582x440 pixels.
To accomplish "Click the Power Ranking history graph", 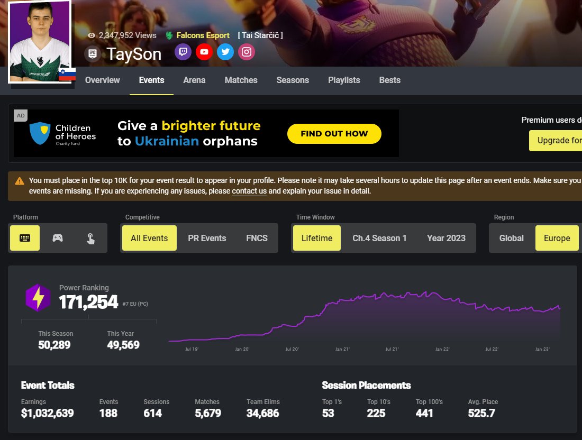I will coord(364,316).
